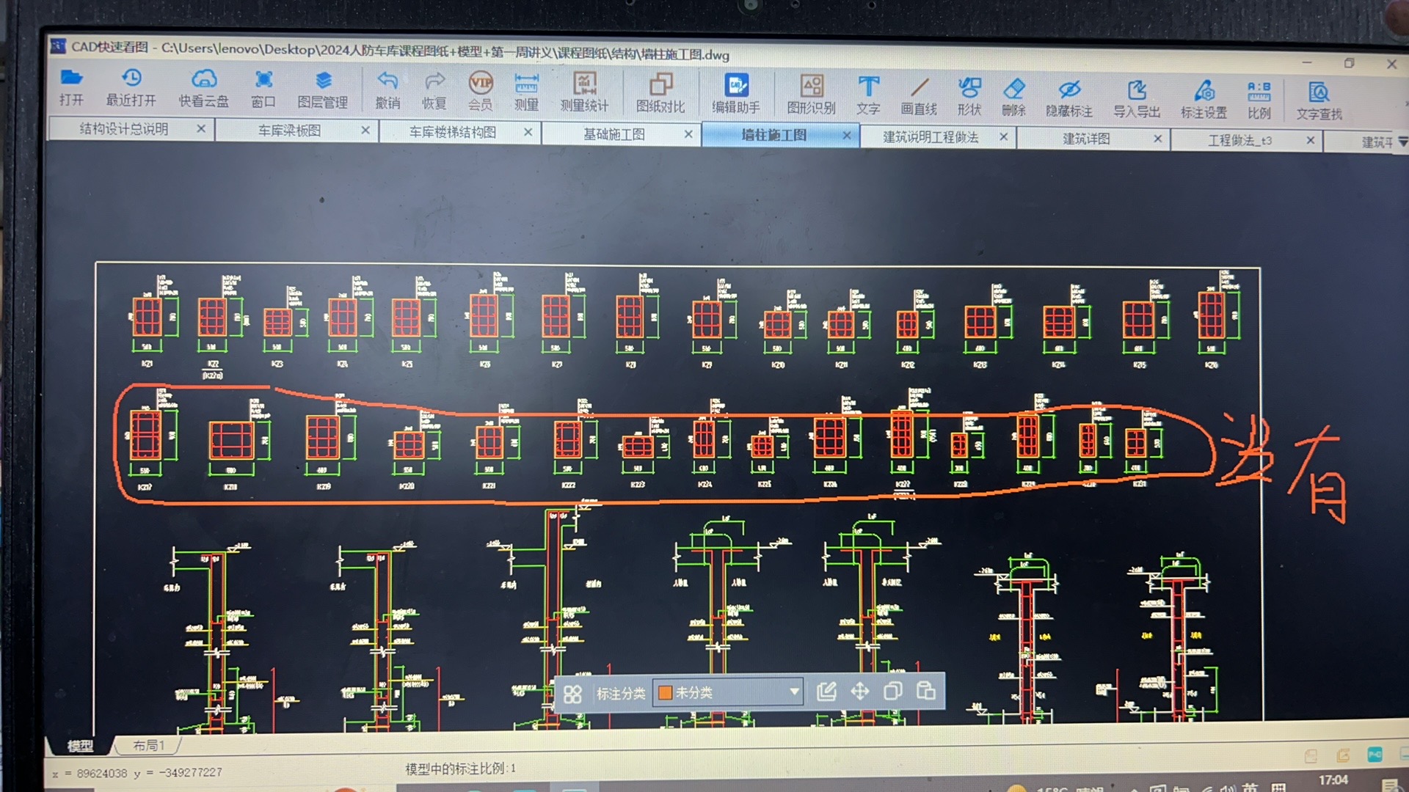The width and height of the screenshot is (1409, 792).
Task: Click the copy annotation icon
Action: pyautogui.click(x=893, y=691)
